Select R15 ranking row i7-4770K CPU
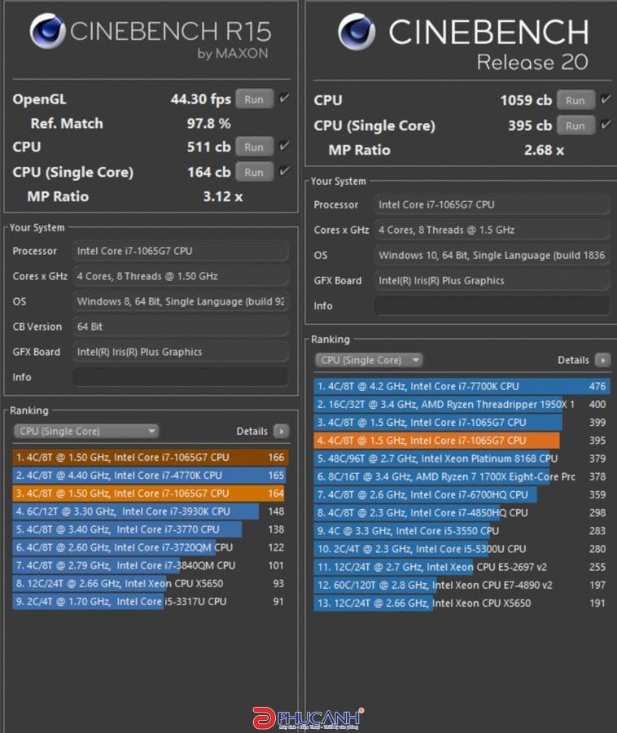 pos(151,476)
